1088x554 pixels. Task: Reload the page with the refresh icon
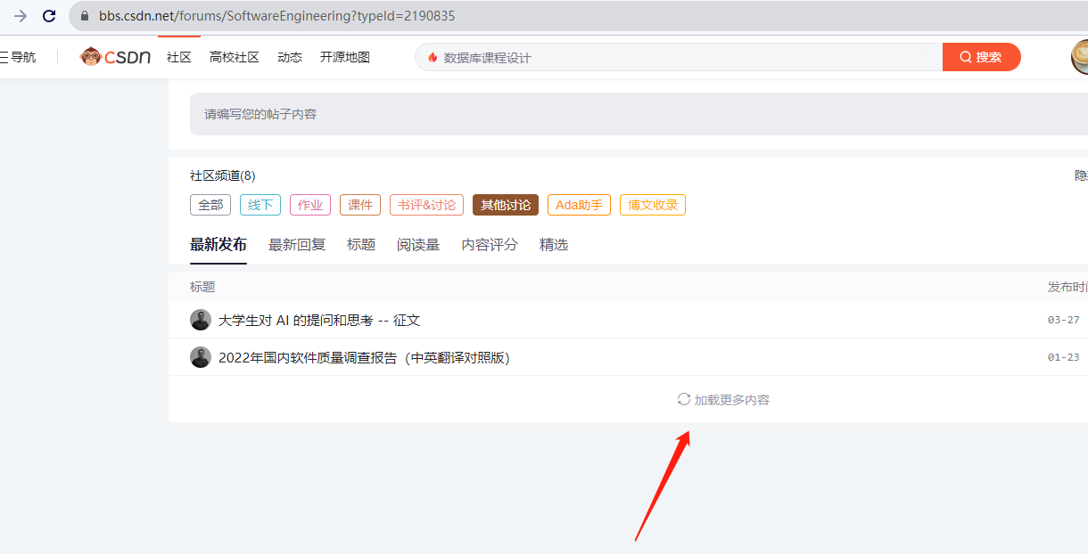(50, 16)
